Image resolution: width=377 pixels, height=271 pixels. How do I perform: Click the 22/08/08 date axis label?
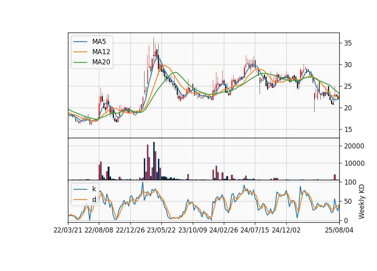click(99, 230)
